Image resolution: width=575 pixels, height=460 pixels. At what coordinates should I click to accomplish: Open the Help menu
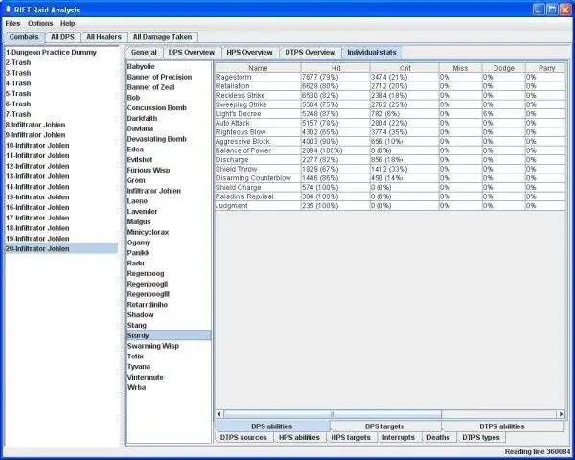pyautogui.click(x=67, y=23)
